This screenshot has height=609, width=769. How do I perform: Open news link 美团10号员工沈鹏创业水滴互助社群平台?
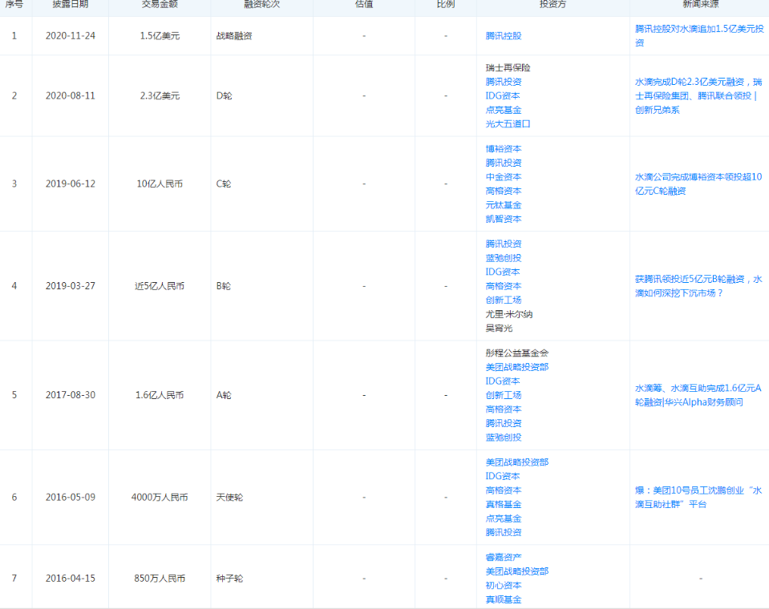point(698,498)
